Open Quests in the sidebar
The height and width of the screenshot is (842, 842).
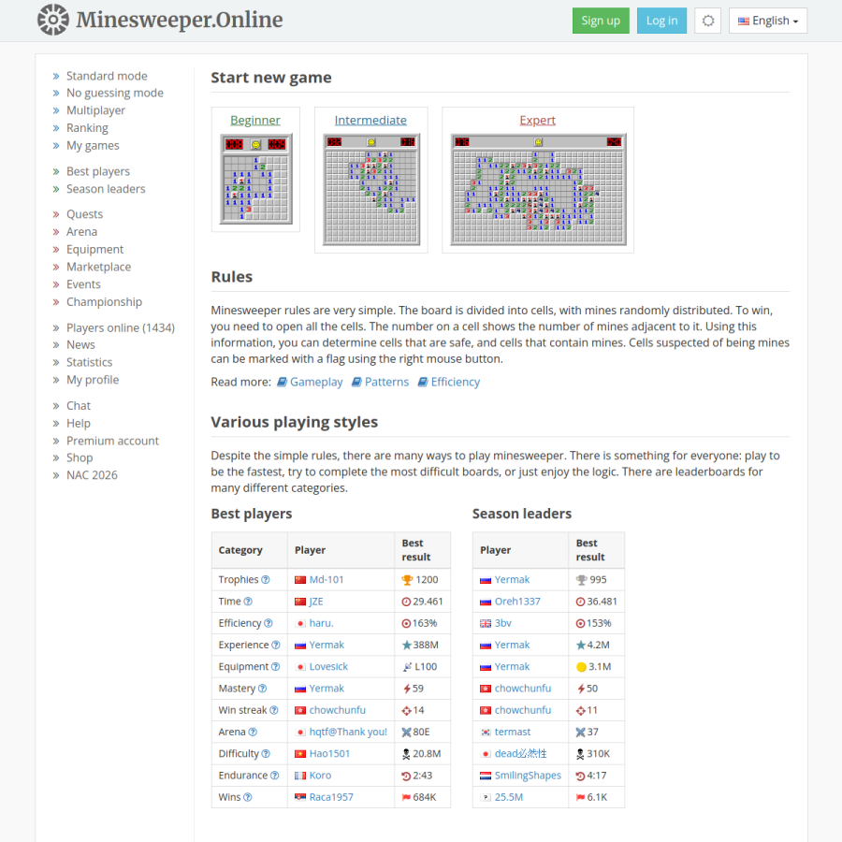pos(84,213)
